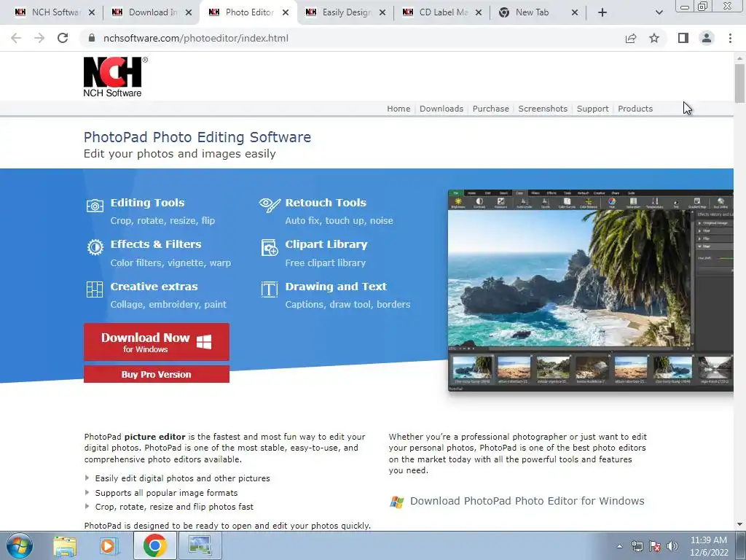Screen dimensions: 746x560
Task: Click the Chrome taskbar icon
Action: [154, 546]
